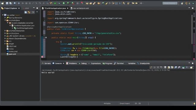Minimize the Console view panel
Viewport: 196px width, 110px height.
(x=189, y=63)
